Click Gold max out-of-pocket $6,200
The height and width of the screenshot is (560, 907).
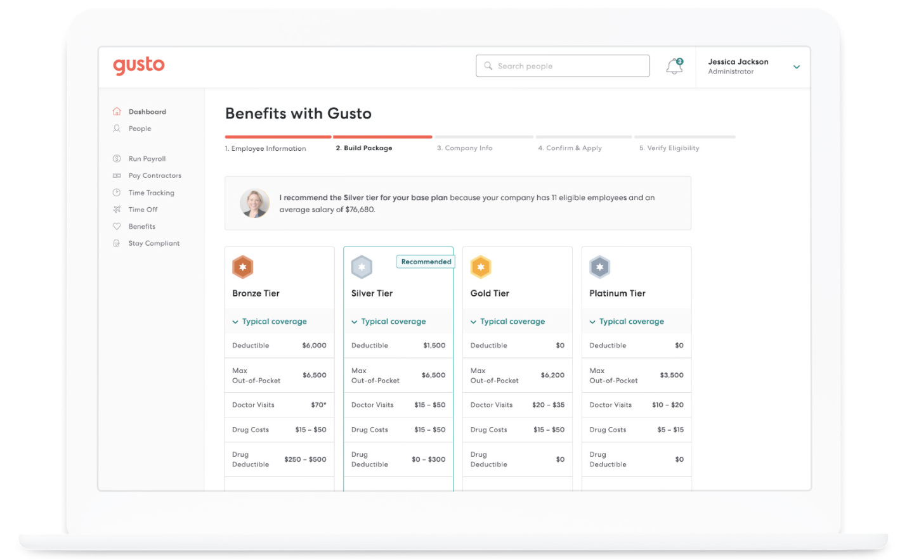point(552,375)
